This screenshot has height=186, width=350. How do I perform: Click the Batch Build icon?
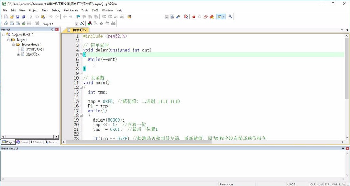click(23, 24)
